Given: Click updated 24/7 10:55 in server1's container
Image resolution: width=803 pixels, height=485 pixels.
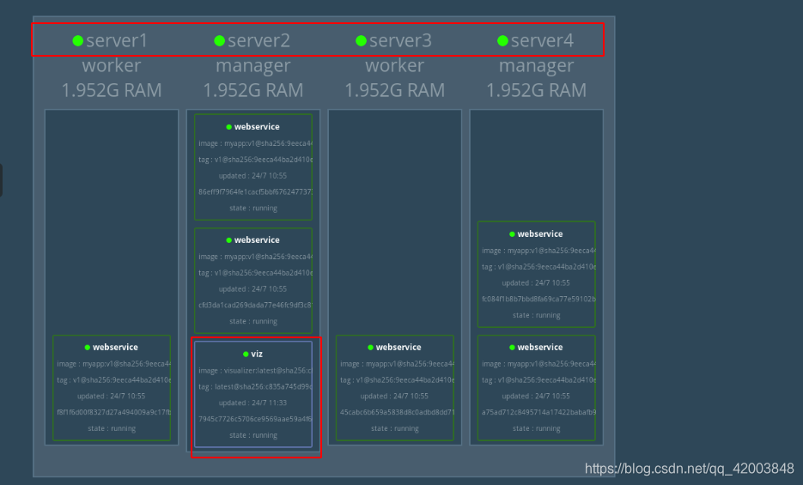Looking at the screenshot, I should coord(111,397).
